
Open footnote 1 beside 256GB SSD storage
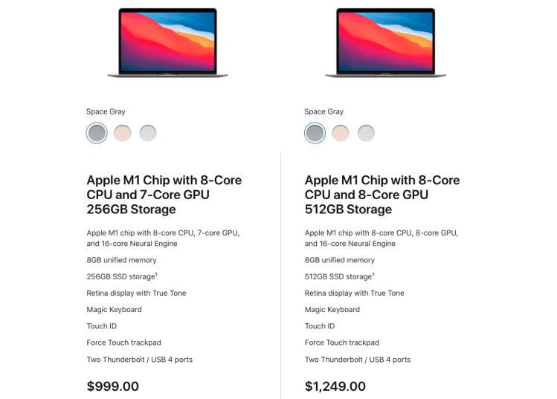(155, 274)
